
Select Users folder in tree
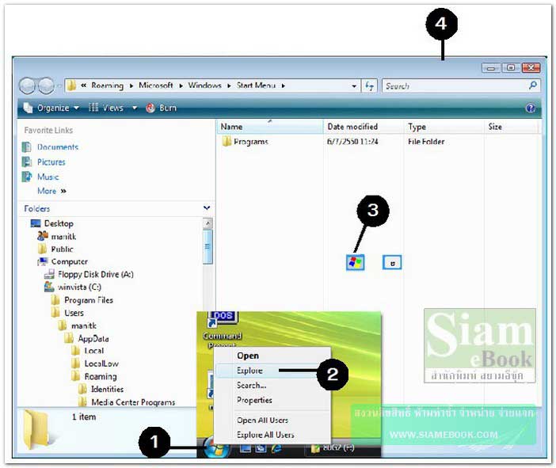(x=74, y=313)
